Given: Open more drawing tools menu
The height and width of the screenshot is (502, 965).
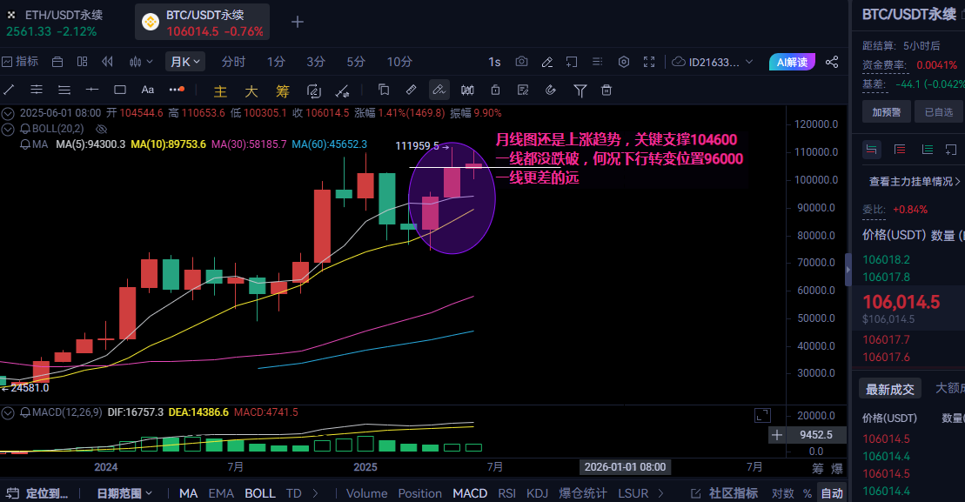Looking at the screenshot, I should tap(176, 90).
